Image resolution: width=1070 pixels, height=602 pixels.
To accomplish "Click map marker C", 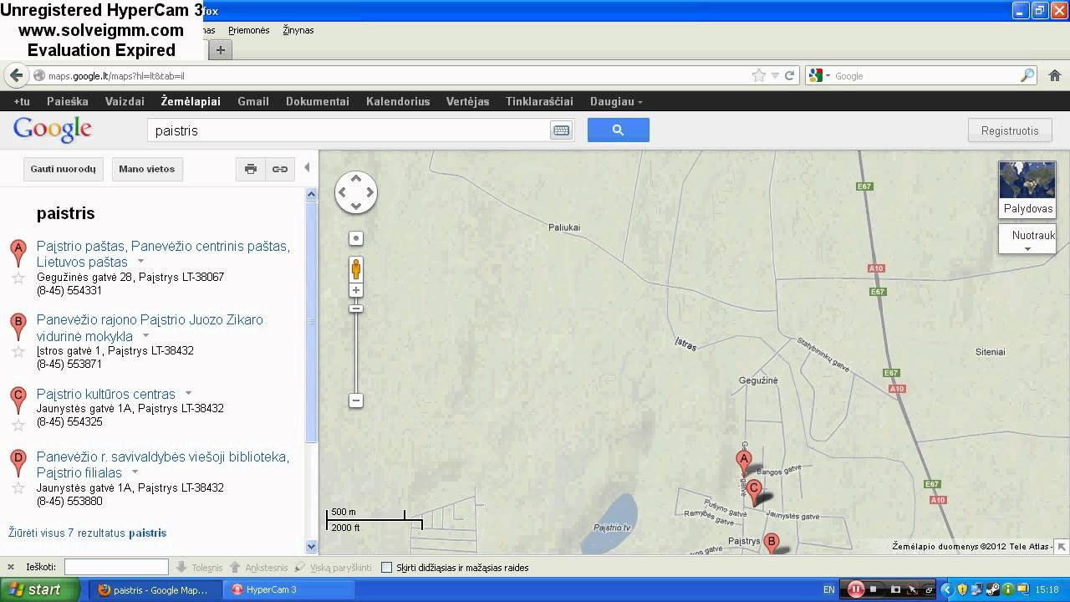I will point(754,492).
